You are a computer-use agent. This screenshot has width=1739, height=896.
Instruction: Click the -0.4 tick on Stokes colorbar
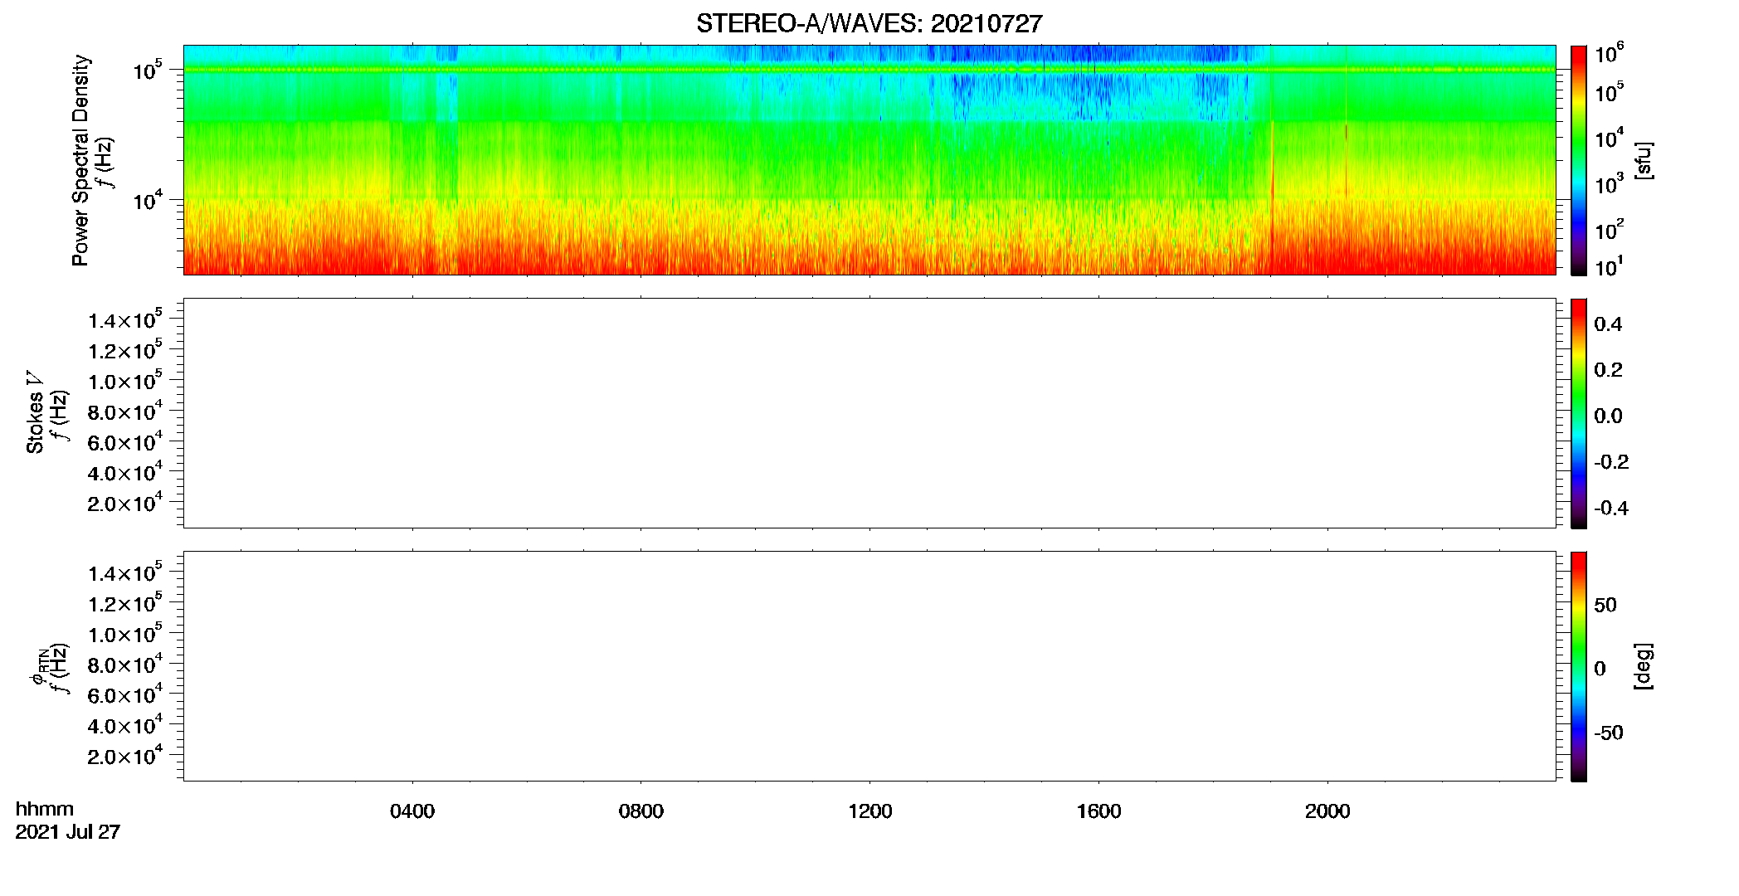[x=1611, y=509]
